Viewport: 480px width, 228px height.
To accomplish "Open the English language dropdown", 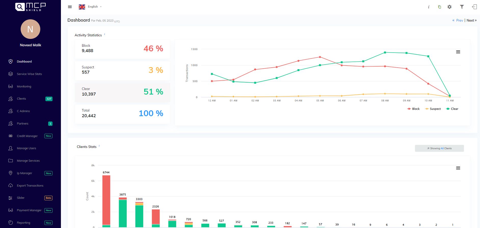I will 95,7.
